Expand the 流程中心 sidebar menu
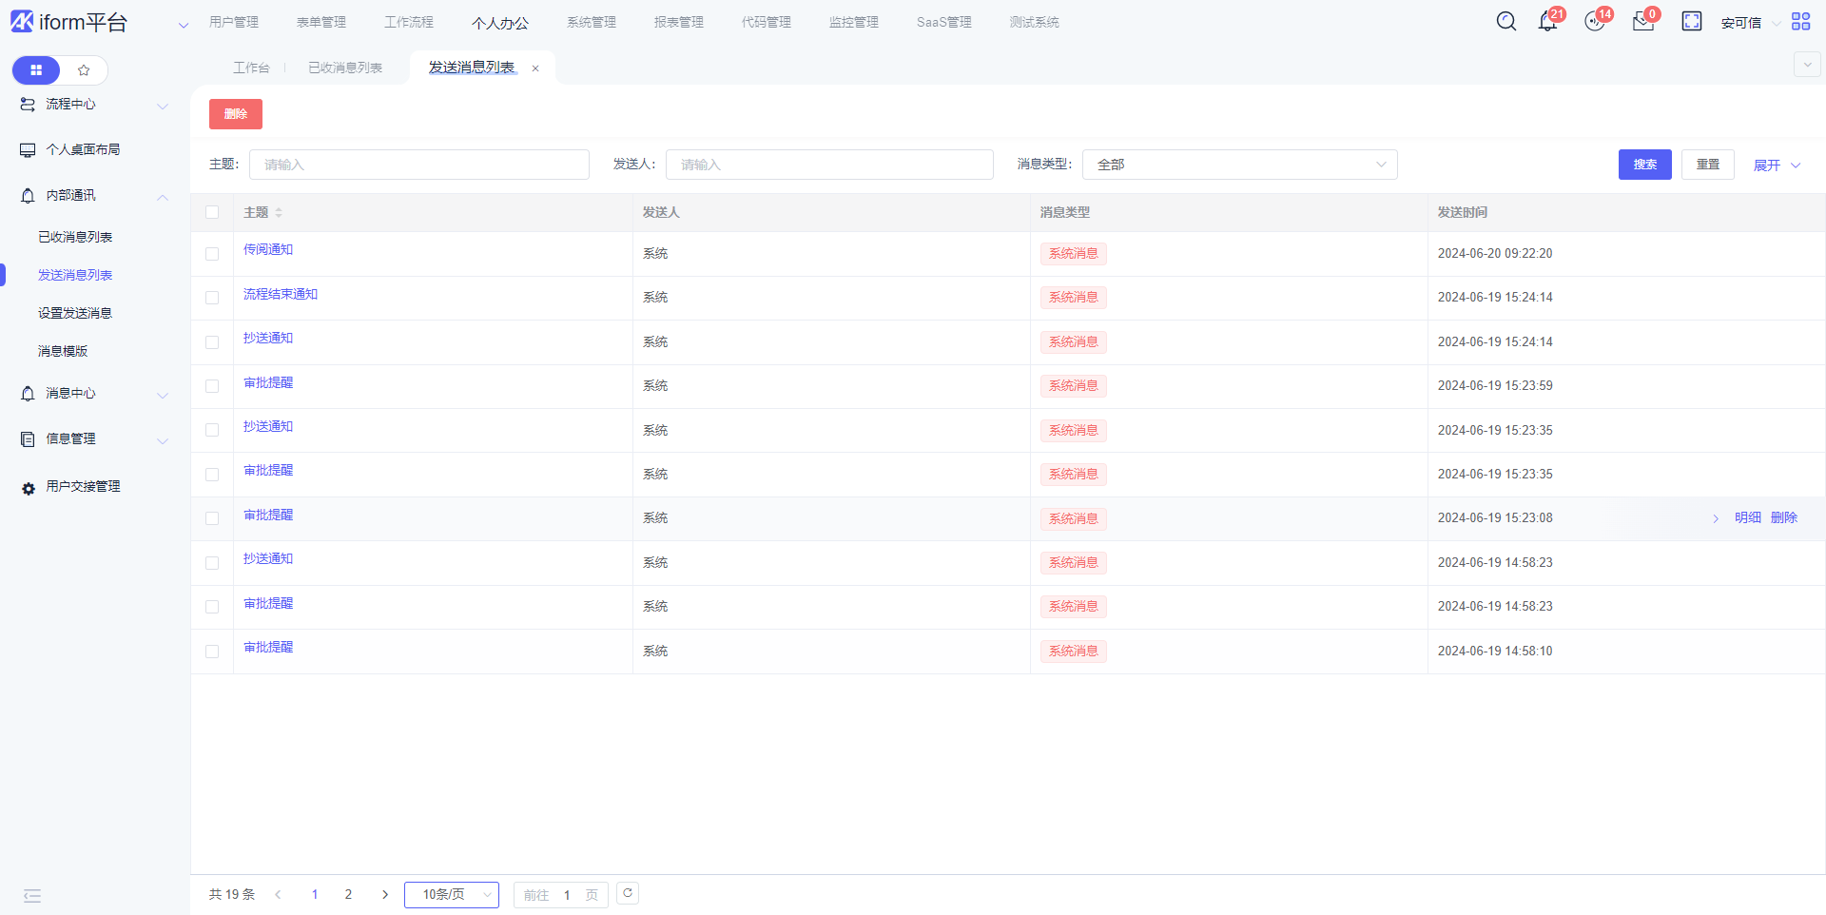The image size is (1826, 915). [x=93, y=105]
